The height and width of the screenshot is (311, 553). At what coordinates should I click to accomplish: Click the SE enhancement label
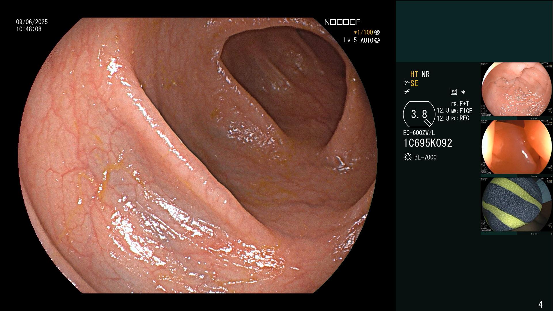tap(414, 83)
